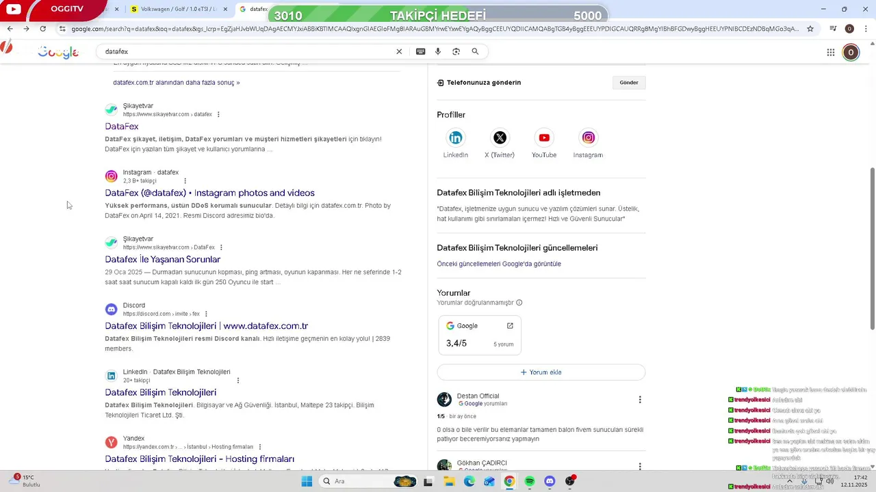Open Spotify from the taskbar
Screen dimensions: 876x492
530,481
